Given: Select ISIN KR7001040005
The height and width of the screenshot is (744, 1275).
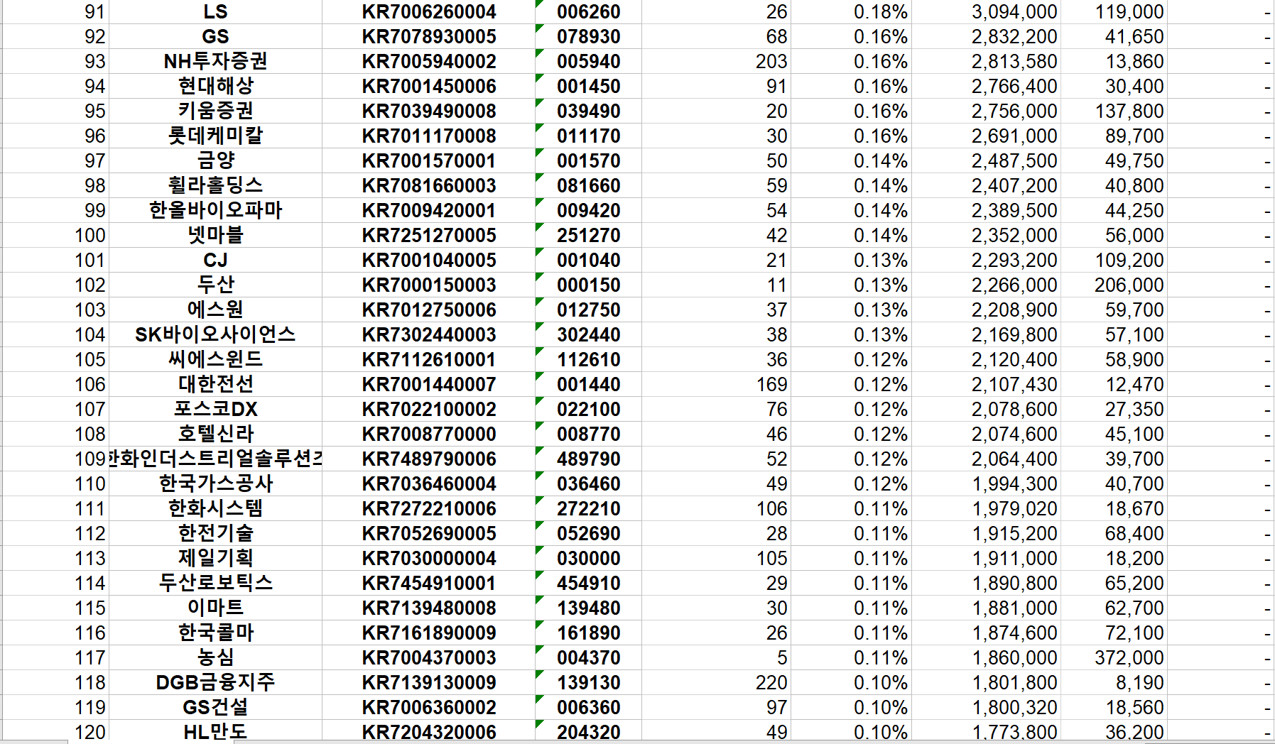Looking at the screenshot, I should click(x=428, y=261).
